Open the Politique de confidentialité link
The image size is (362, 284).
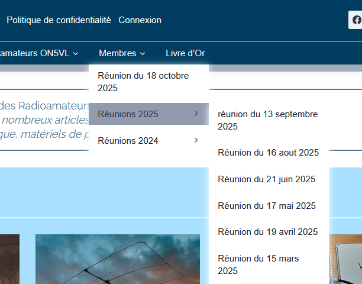coord(59,20)
